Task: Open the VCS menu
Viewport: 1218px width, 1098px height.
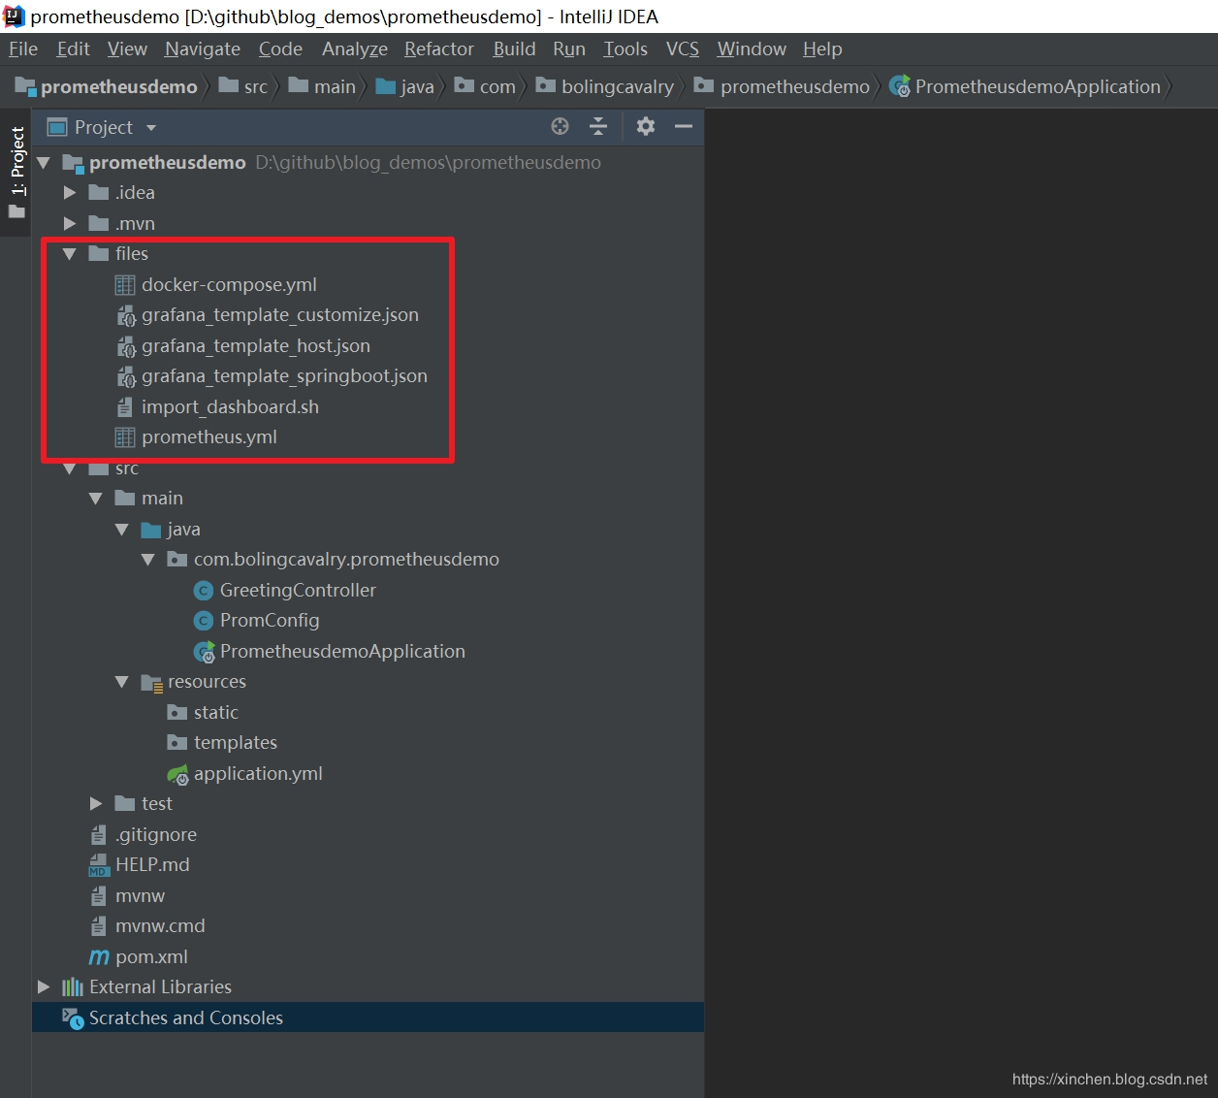Action: (x=683, y=49)
